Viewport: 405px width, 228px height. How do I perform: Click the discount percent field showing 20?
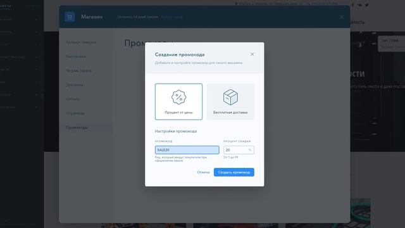pyautogui.click(x=239, y=150)
